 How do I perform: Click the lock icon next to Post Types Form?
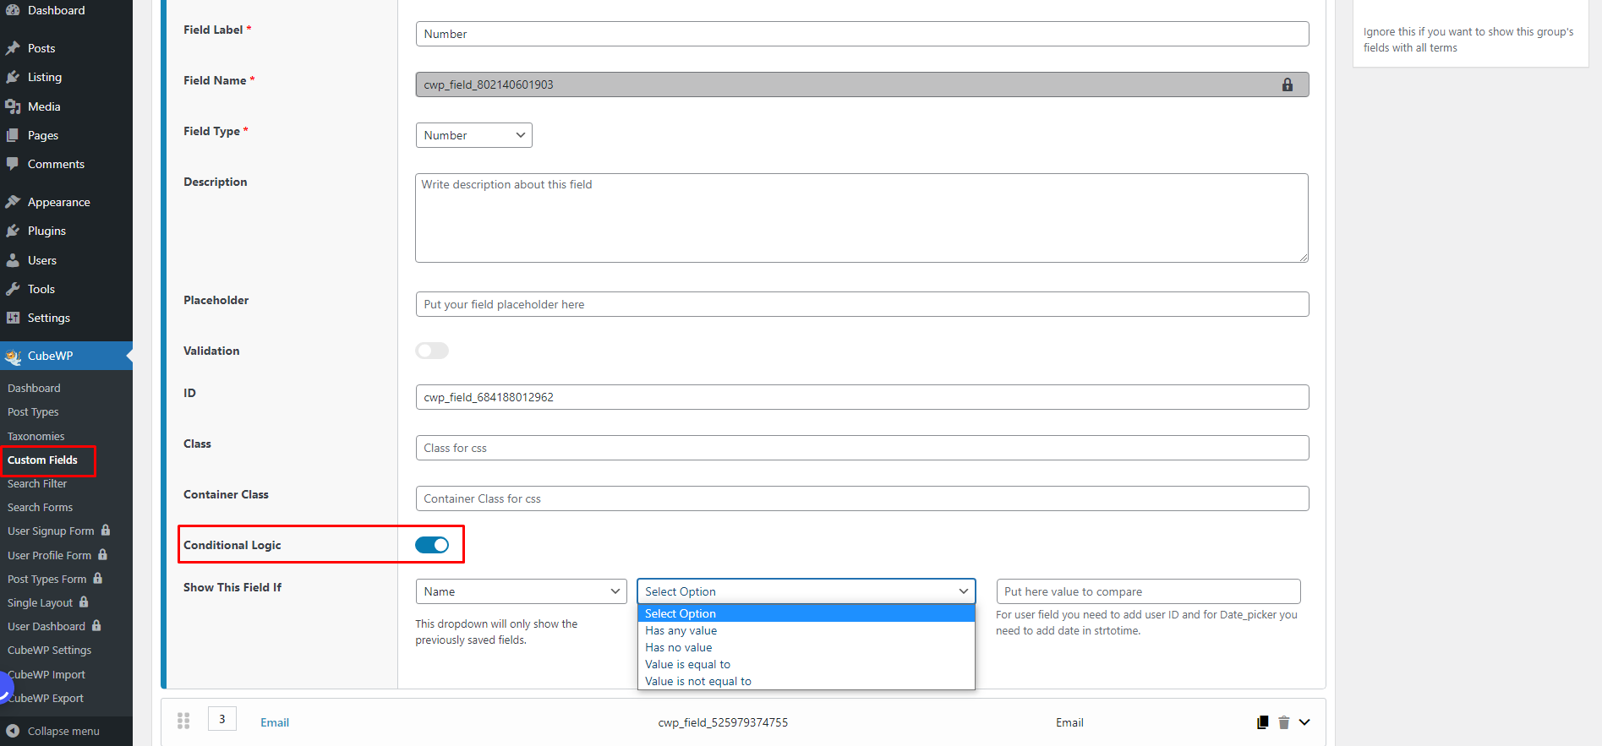pos(98,578)
